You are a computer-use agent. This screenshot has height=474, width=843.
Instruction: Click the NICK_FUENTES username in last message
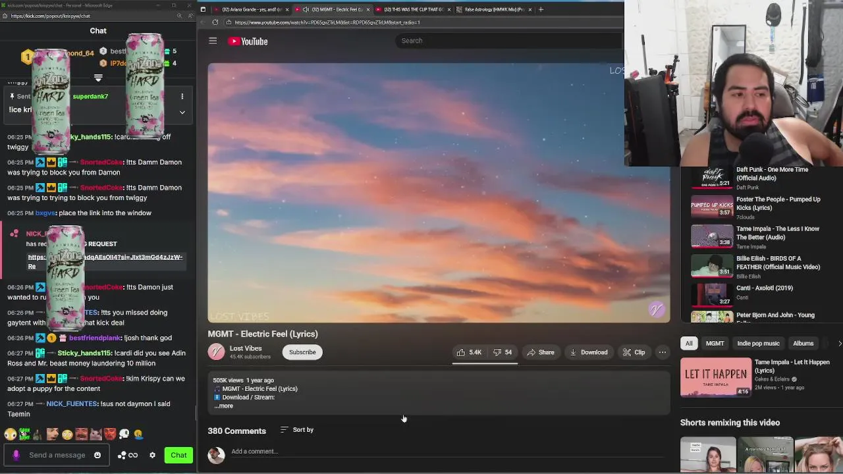[72, 404]
